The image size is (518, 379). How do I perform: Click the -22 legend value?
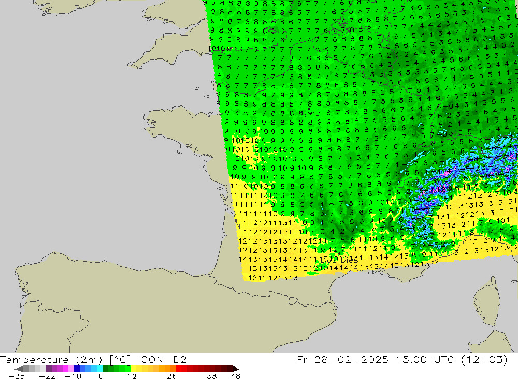pos(47,376)
